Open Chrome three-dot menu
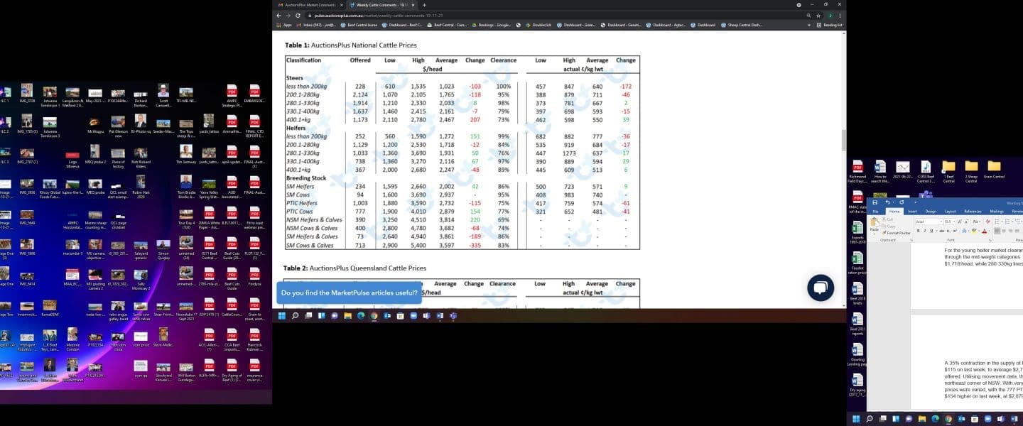 coord(840,15)
